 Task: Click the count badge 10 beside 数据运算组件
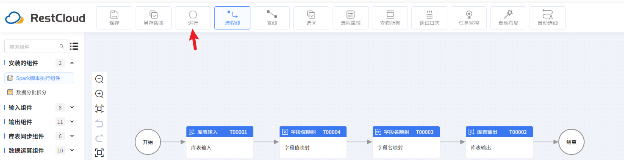(60, 151)
